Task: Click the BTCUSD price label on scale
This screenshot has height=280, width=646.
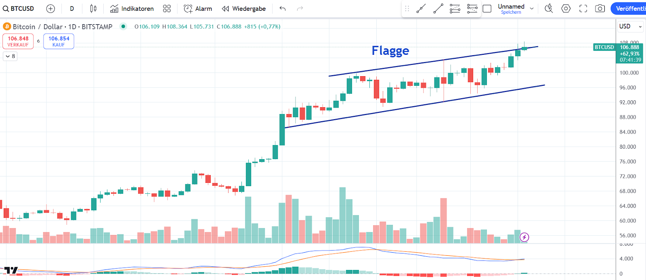Action: point(604,47)
